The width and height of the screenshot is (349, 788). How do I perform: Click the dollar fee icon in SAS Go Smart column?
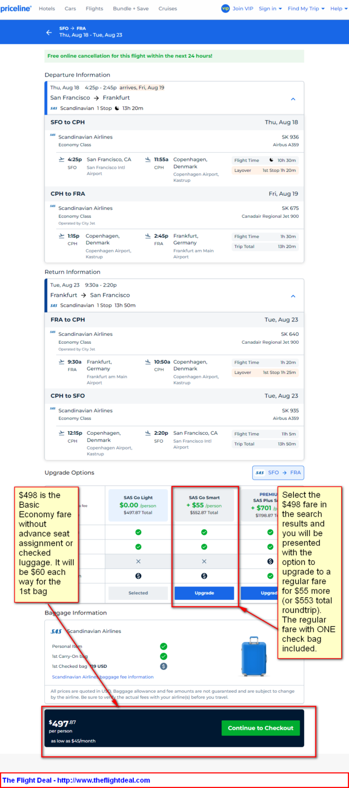[204, 576]
